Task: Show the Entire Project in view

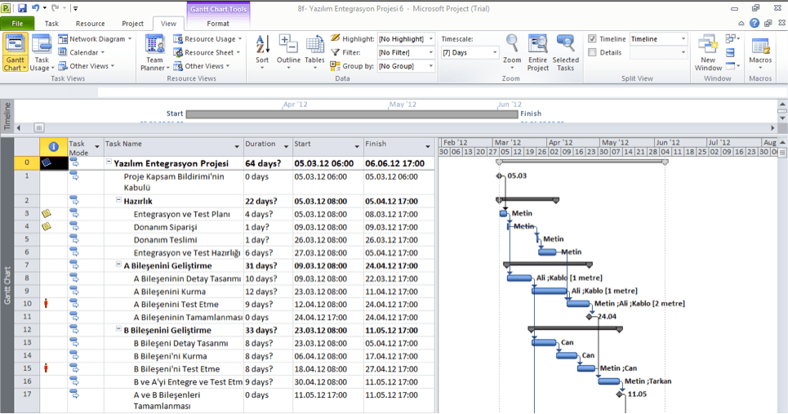Action: (x=537, y=52)
